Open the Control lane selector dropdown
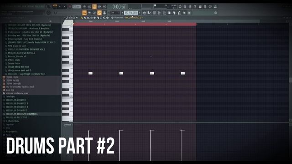Image resolution: width=292 pixels, height=164 pixels. [x=68, y=124]
